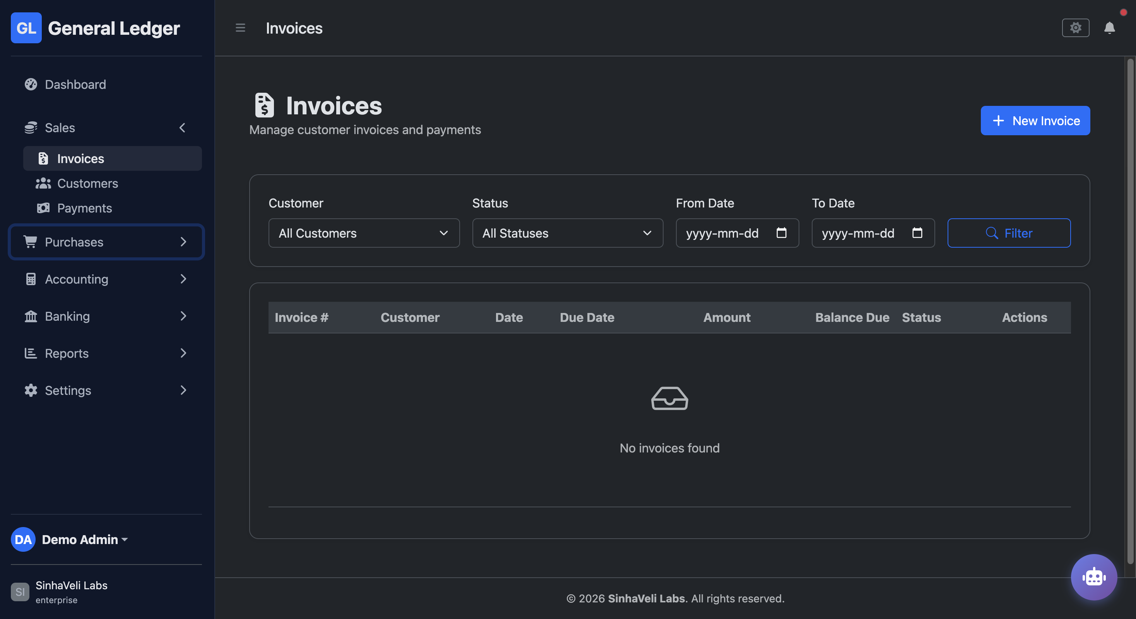Viewport: 1136px width, 619px height.
Task: Click the To Date input field
Action: click(873, 233)
